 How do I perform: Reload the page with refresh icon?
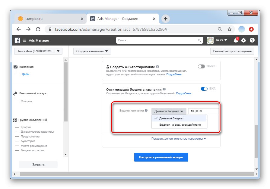click(x=38, y=29)
